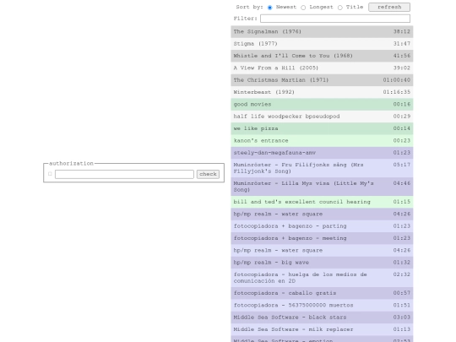Select hp/mp realm - big wave
Viewport: 456px width, 342px height.
322,263
